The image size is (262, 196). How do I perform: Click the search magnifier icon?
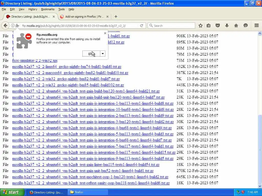tap(151, 26)
